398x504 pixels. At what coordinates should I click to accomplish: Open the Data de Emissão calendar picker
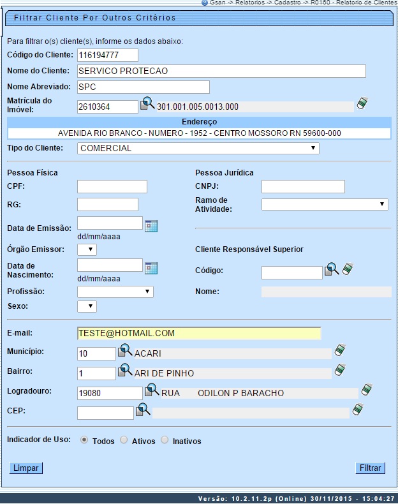tap(151, 225)
